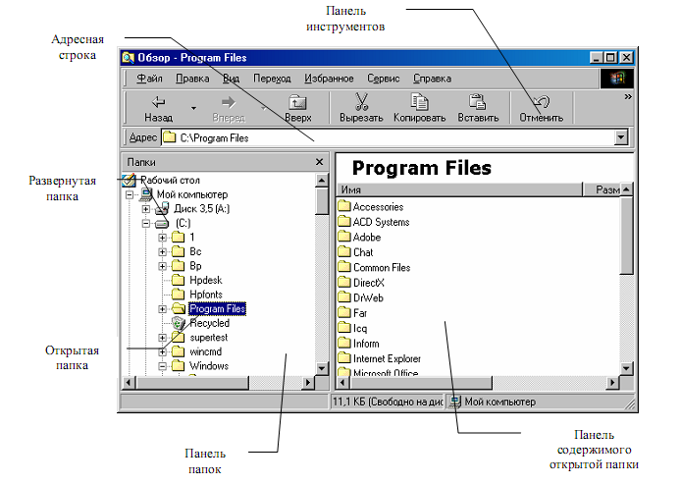The height and width of the screenshot is (484, 681).
Task: Click the Icq folder icon
Action: click(344, 327)
